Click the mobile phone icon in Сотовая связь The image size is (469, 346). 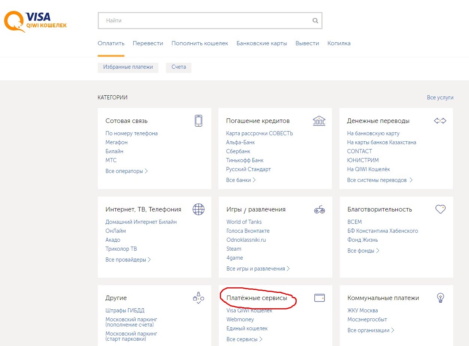click(x=199, y=121)
